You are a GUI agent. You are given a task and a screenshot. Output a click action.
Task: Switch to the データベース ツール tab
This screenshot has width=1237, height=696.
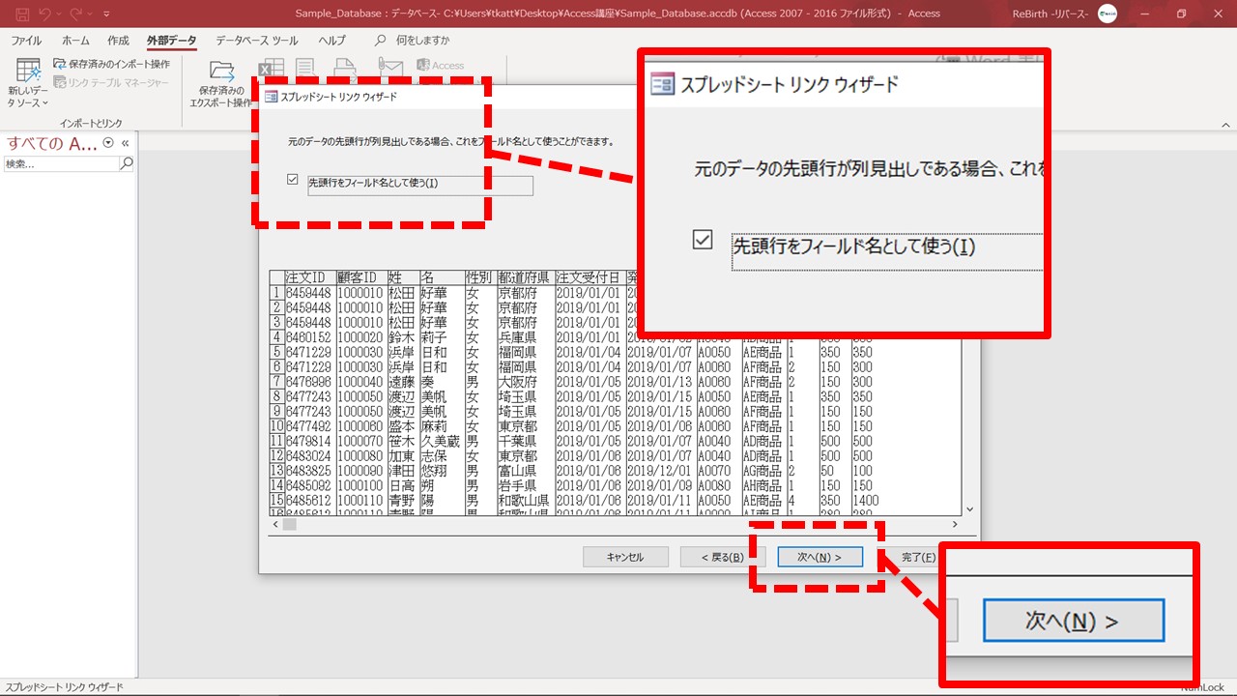256,41
